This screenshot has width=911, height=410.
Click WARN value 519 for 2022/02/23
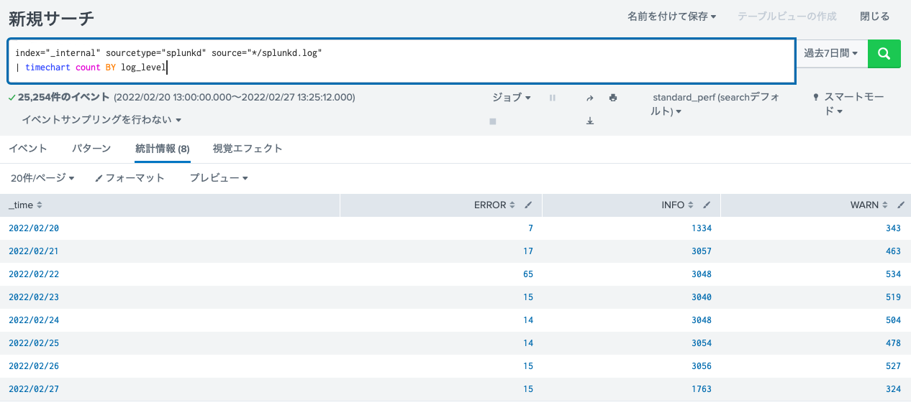893,297
